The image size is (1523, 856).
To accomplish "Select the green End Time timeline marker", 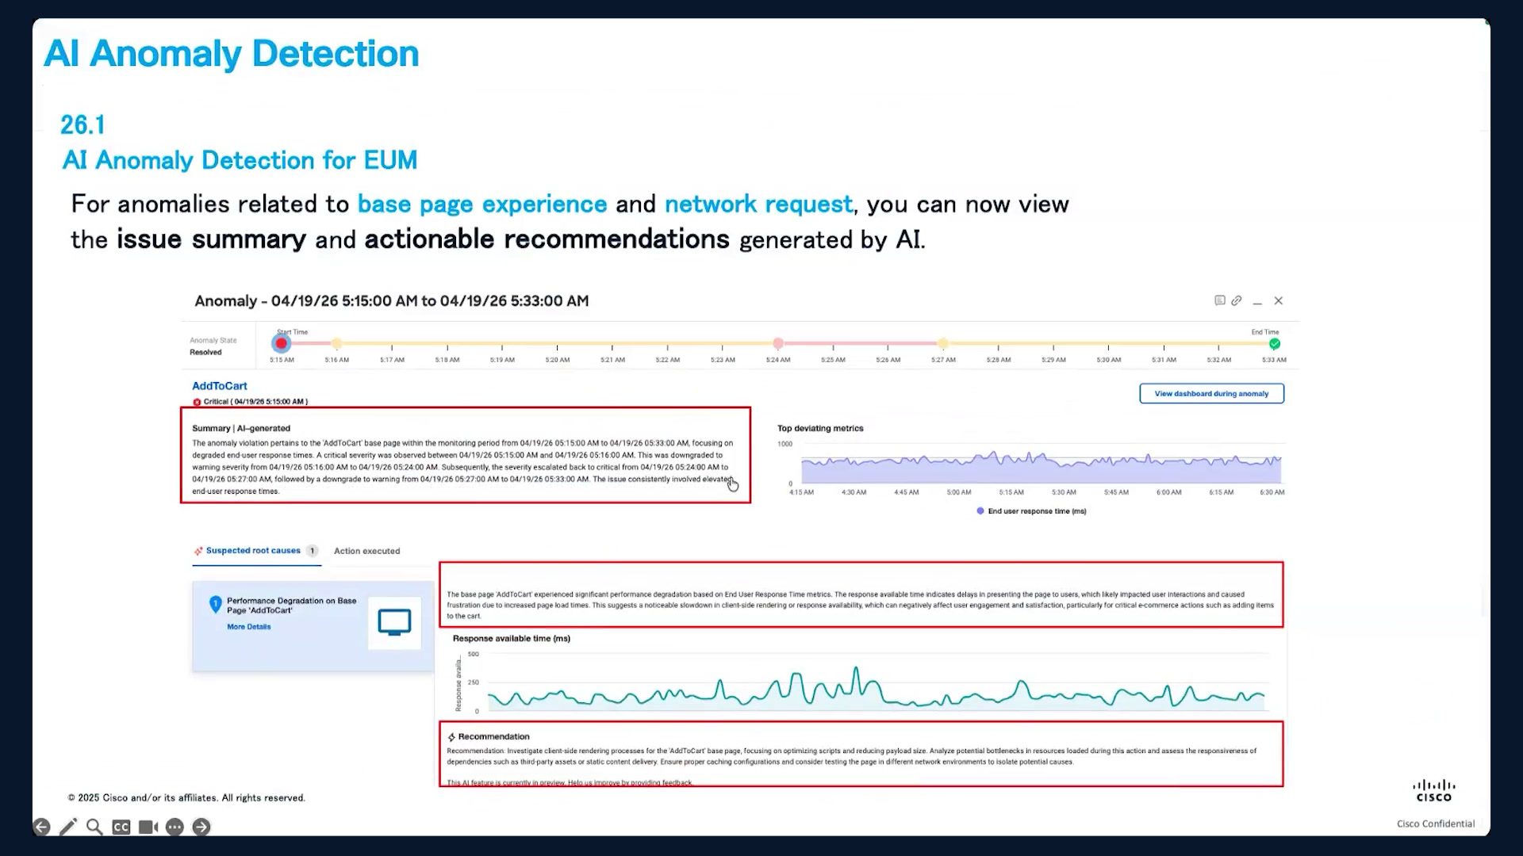I will pyautogui.click(x=1275, y=344).
